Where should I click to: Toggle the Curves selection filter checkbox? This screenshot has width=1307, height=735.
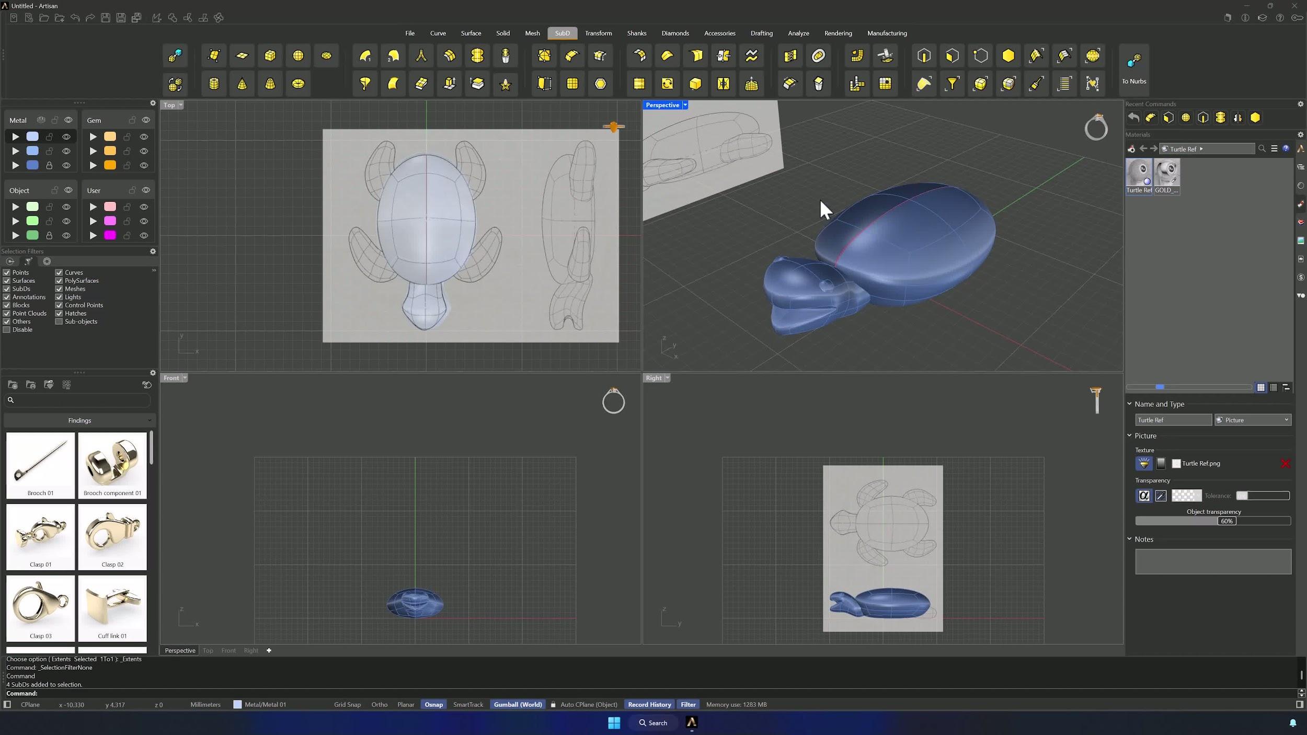[59, 273]
